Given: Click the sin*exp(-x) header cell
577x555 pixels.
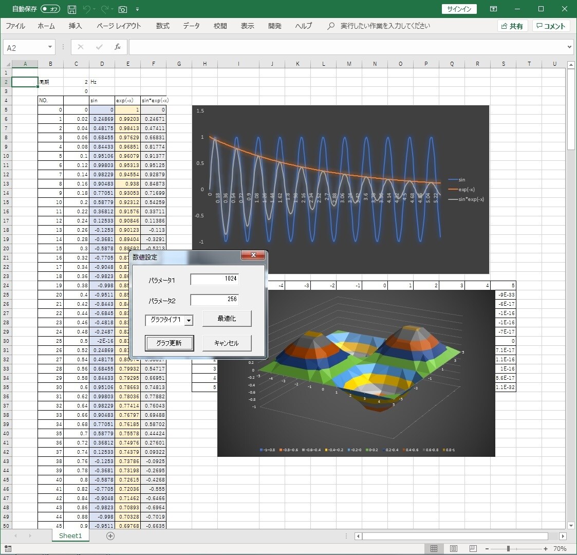Looking at the screenshot, I should 154,101.
